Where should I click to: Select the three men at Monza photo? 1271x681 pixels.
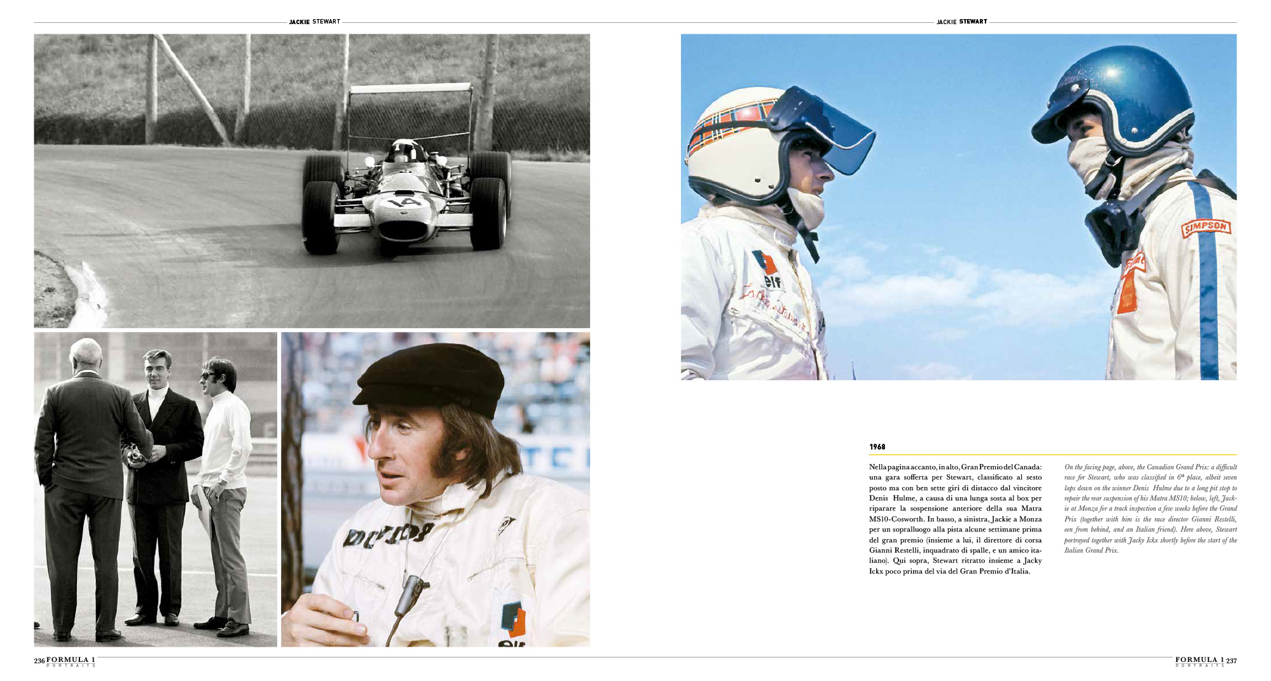[x=155, y=489]
